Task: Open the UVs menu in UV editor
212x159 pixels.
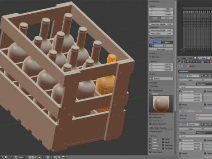Action: coord(190,58)
